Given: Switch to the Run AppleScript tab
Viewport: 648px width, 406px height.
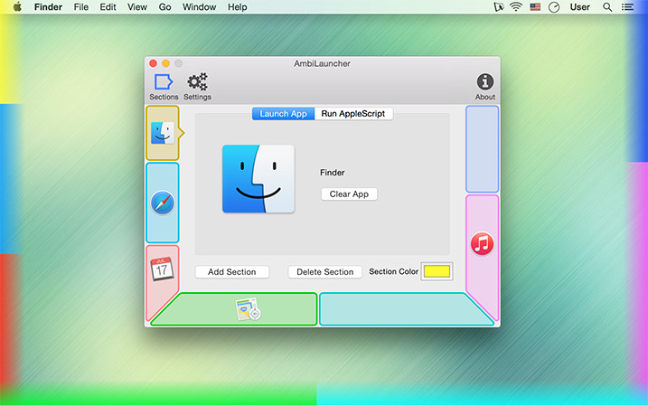Looking at the screenshot, I should pos(354,114).
